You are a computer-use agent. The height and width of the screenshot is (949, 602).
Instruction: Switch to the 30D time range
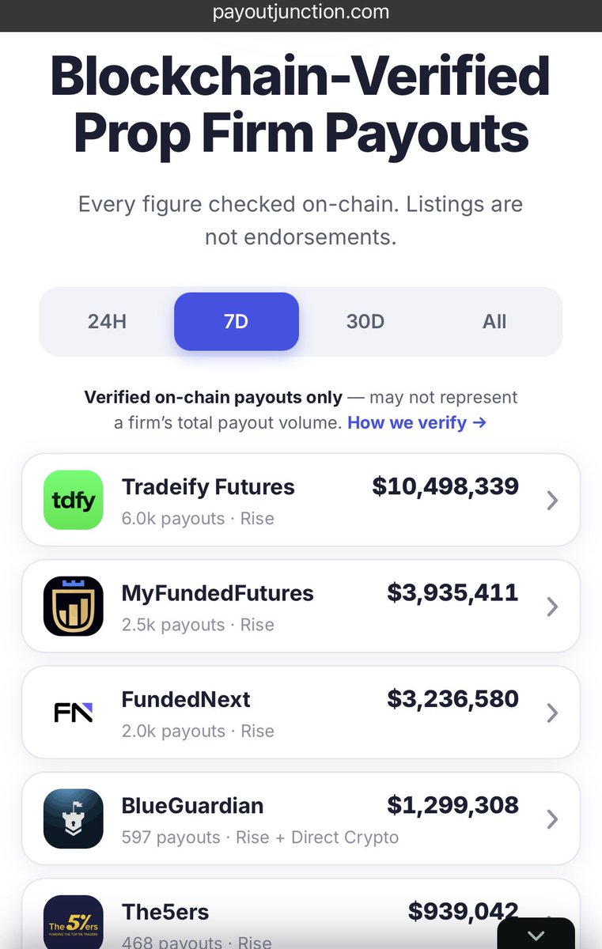click(x=365, y=322)
